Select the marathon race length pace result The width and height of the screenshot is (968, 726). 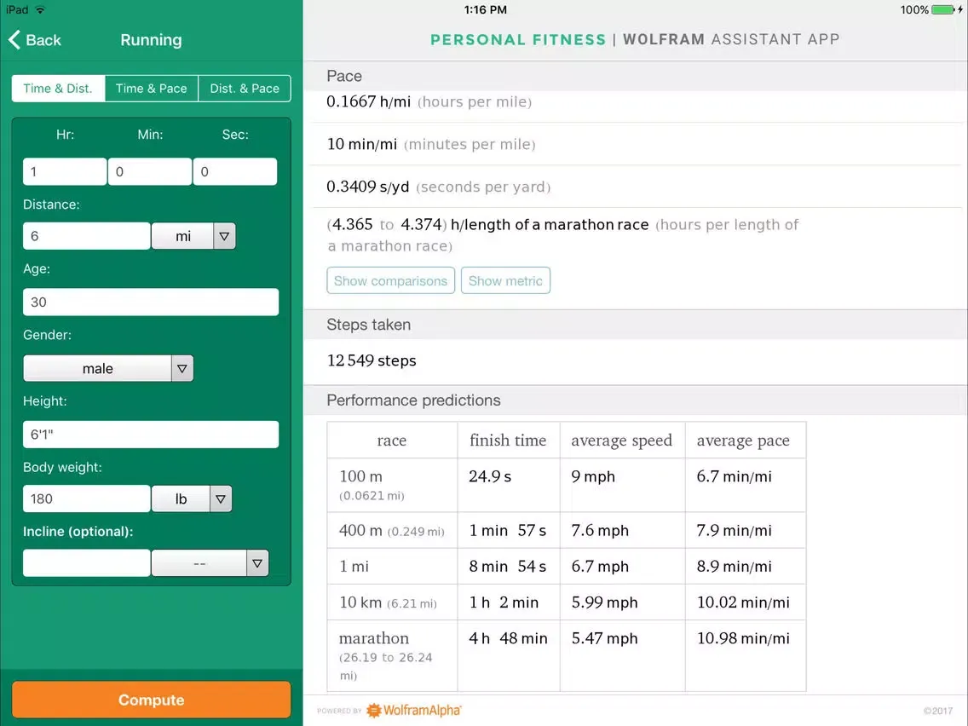[562, 234]
